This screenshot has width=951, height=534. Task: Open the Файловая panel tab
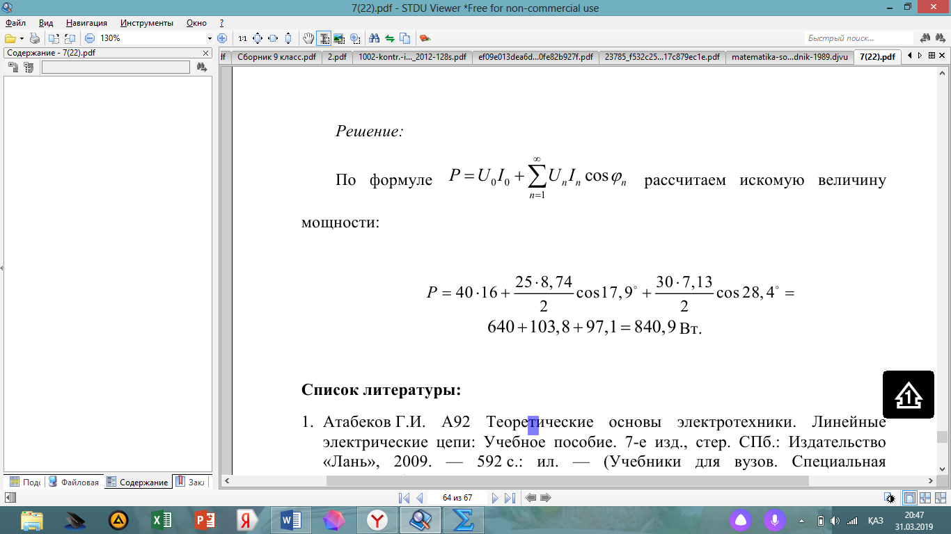click(74, 482)
